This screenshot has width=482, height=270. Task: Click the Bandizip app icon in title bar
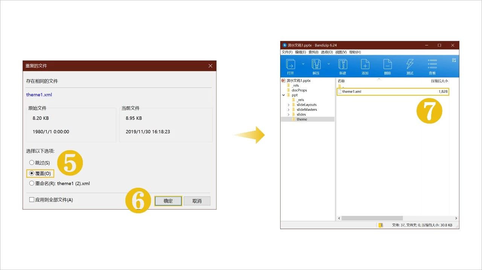pyautogui.click(x=284, y=45)
